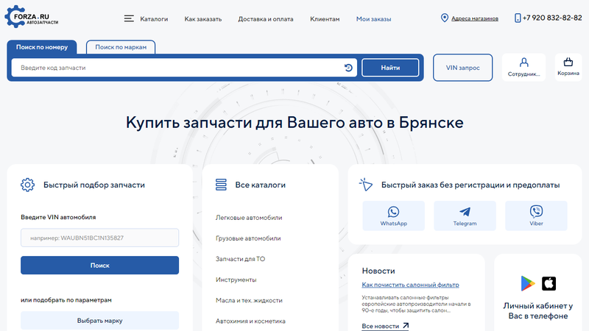Open Мои заказы menu item
Viewport: 589px width, 331px height.
pos(374,18)
